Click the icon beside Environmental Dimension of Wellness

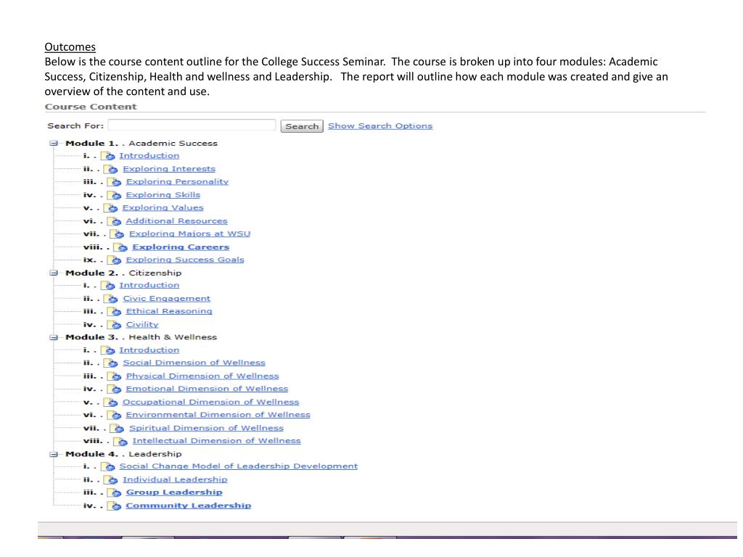(x=114, y=416)
